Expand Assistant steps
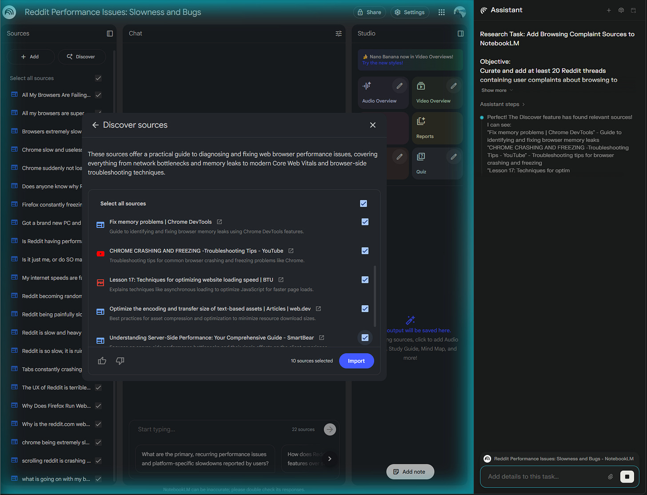The image size is (647, 495). coord(503,104)
